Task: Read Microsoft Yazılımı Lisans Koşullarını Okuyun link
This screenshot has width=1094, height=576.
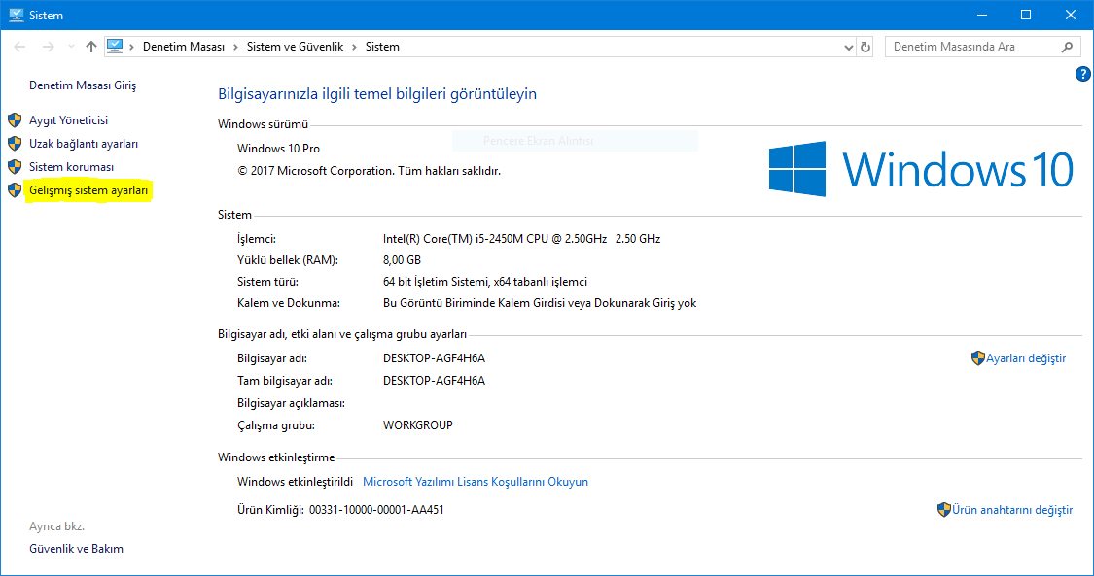Action: pos(476,482)
